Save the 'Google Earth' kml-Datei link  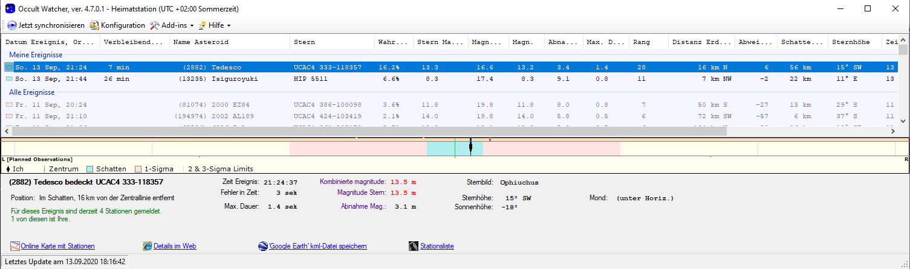(x=317, y=246)
